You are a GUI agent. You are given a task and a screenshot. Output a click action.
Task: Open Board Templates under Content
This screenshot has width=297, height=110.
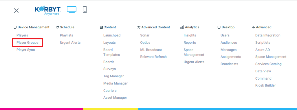[x=111, y=52]
